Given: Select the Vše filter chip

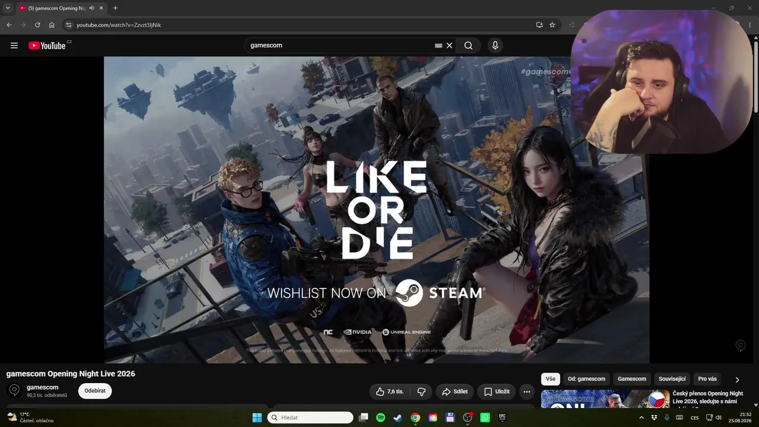Looking at the screenshot, I should pos(550,379).
